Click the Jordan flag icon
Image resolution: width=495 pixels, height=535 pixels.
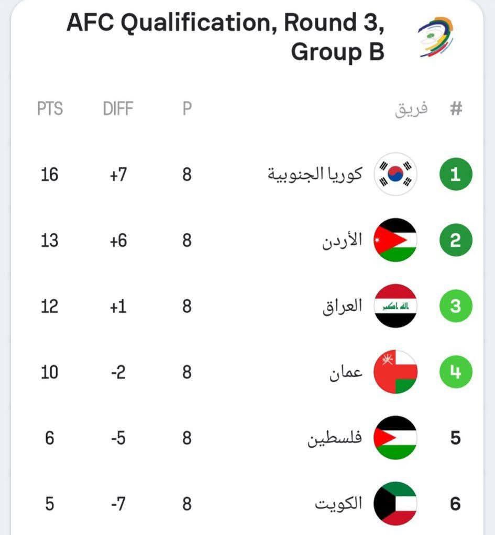point(395,240)
